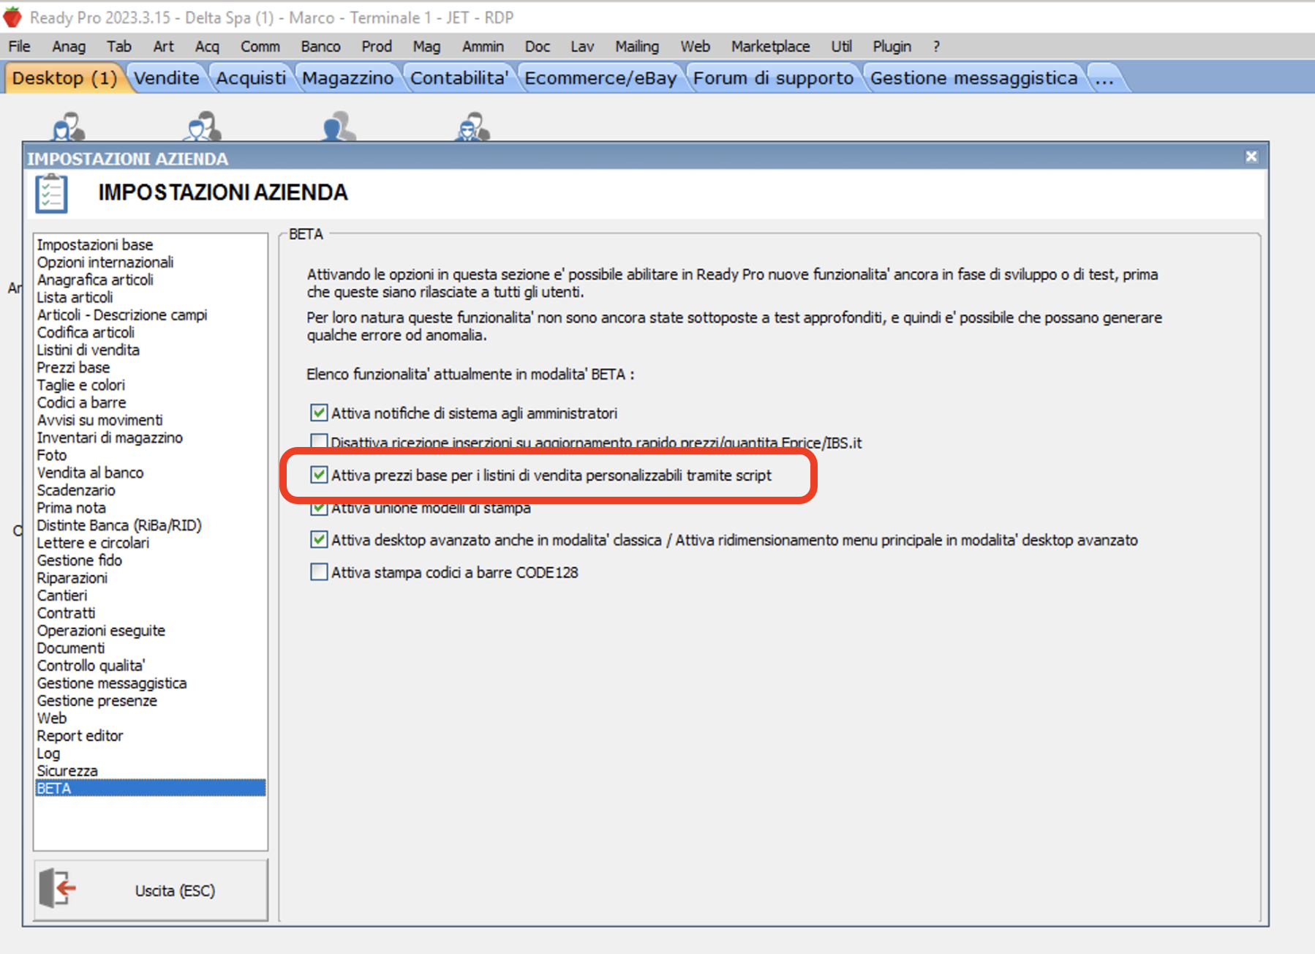Open the Util menu
The height and width of the screenshot is (954, 1315).
pos(841,46)
